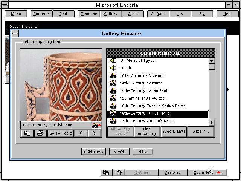Select 'Ud Music of Egypt list item
Image resolution: width=241 pixels, height=181 pixels.
[x=157, y=60]
